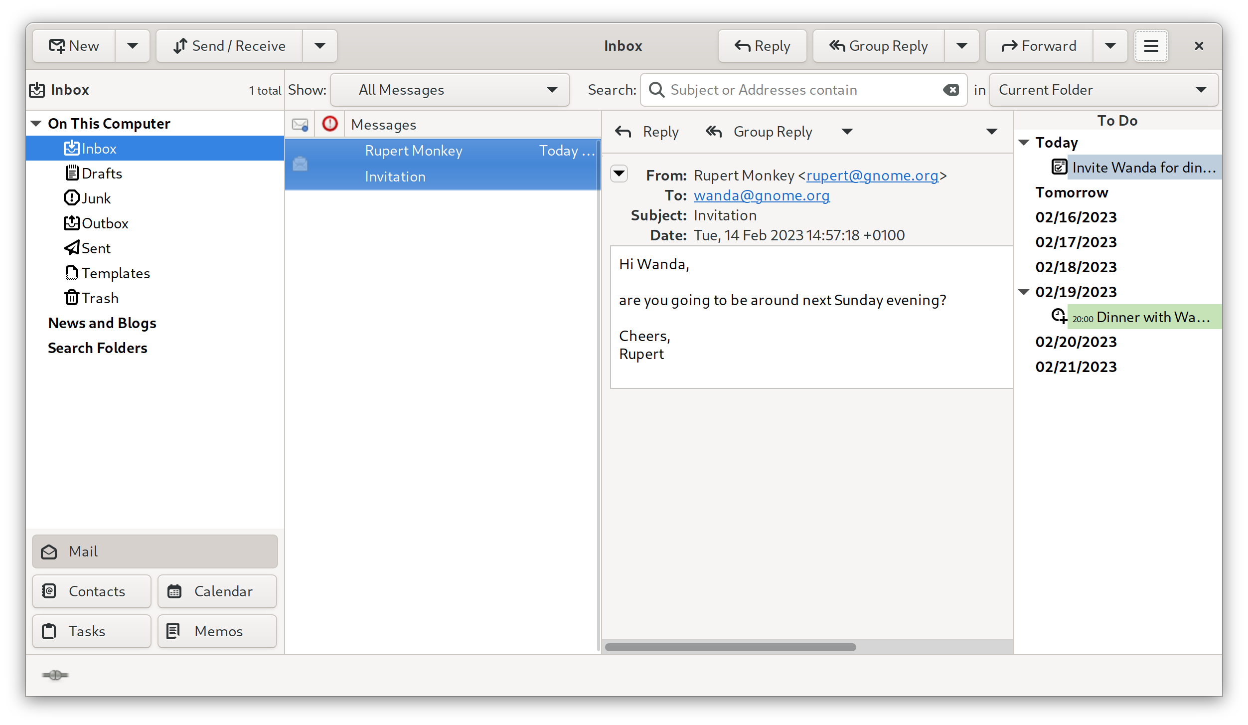Click the horizontal scrollbar under message preview
The height and width of the screenshot is (725, 1248).
[730, 647]
